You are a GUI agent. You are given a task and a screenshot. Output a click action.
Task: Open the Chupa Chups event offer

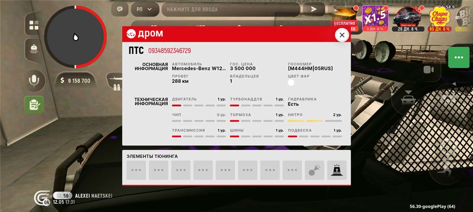click(x=440, y=18)
